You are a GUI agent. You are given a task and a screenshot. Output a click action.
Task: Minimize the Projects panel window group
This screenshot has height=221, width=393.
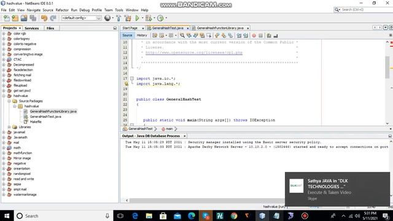tap(115, 28)
